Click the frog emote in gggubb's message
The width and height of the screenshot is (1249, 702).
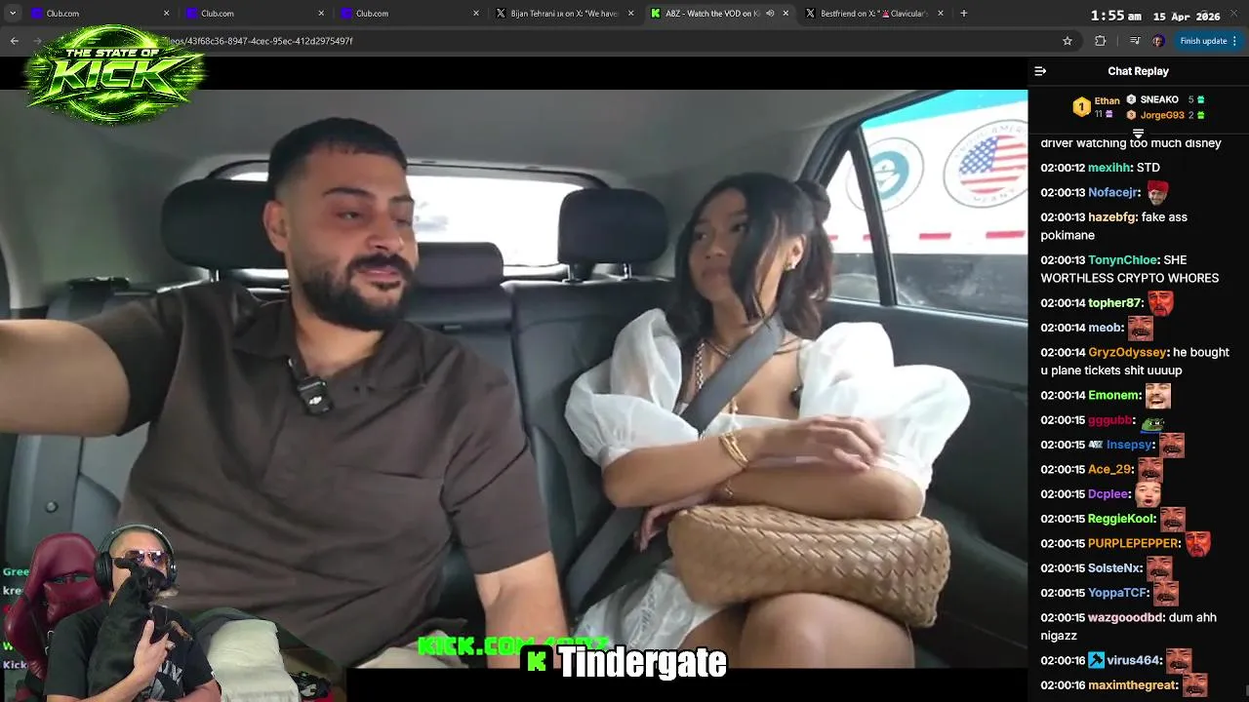[x=1152, y=422]
